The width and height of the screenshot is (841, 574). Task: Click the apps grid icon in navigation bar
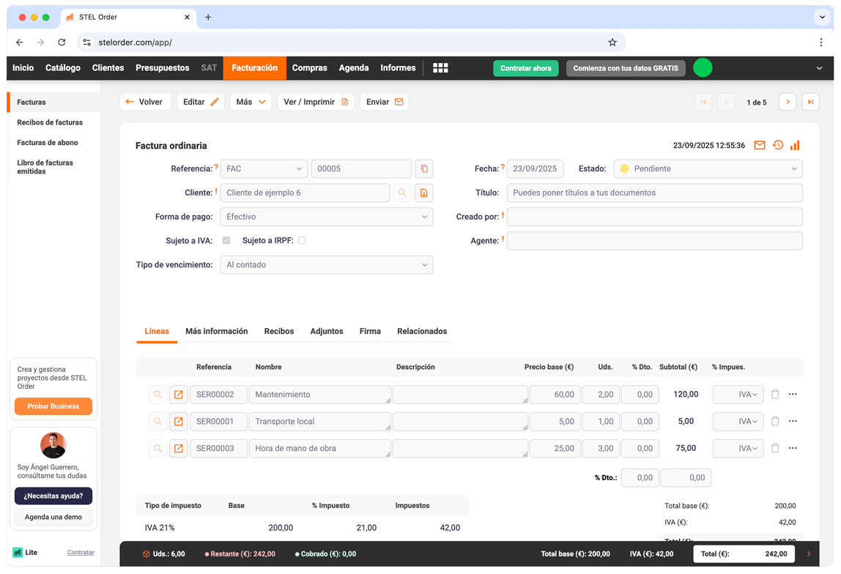click(440, 68)
